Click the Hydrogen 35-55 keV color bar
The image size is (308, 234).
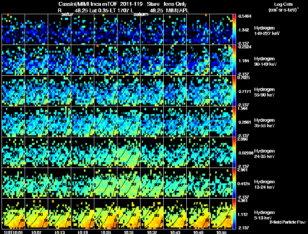[234, 122]
